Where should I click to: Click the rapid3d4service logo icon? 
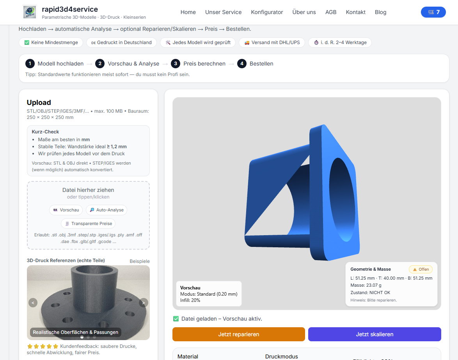point(30,12)
